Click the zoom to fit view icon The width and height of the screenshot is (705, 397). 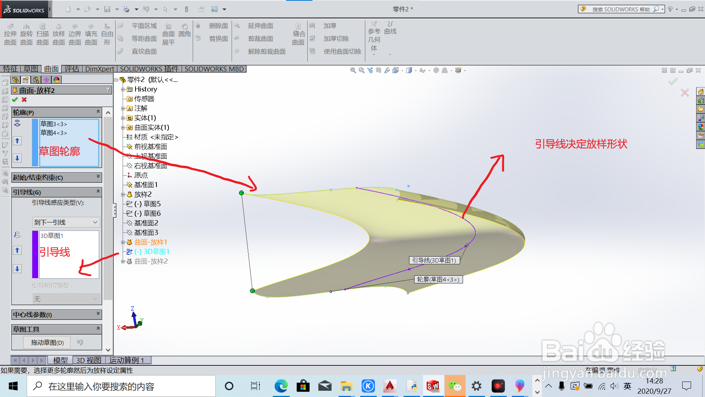coord(353,70)
